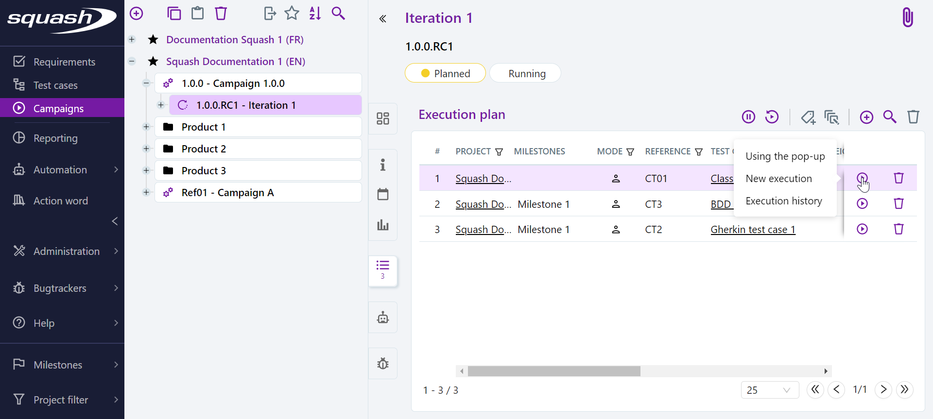Delete the Gherkin test case row
933x419 pixels.
[x=898, y=229]
